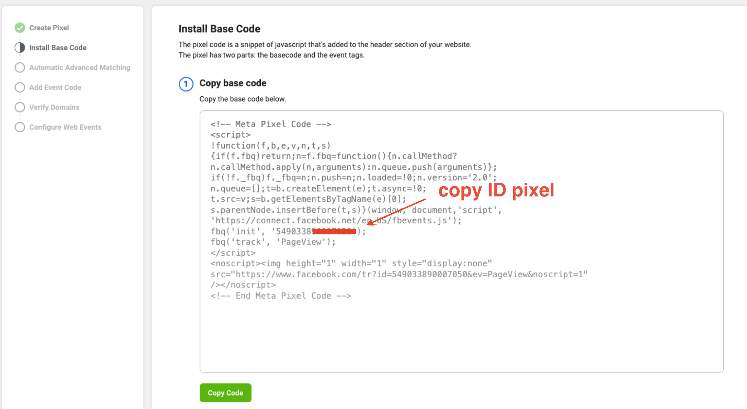Click the connect.facebook.net fbevents.js line
747x409 pixels.
[x=336, y=221]
